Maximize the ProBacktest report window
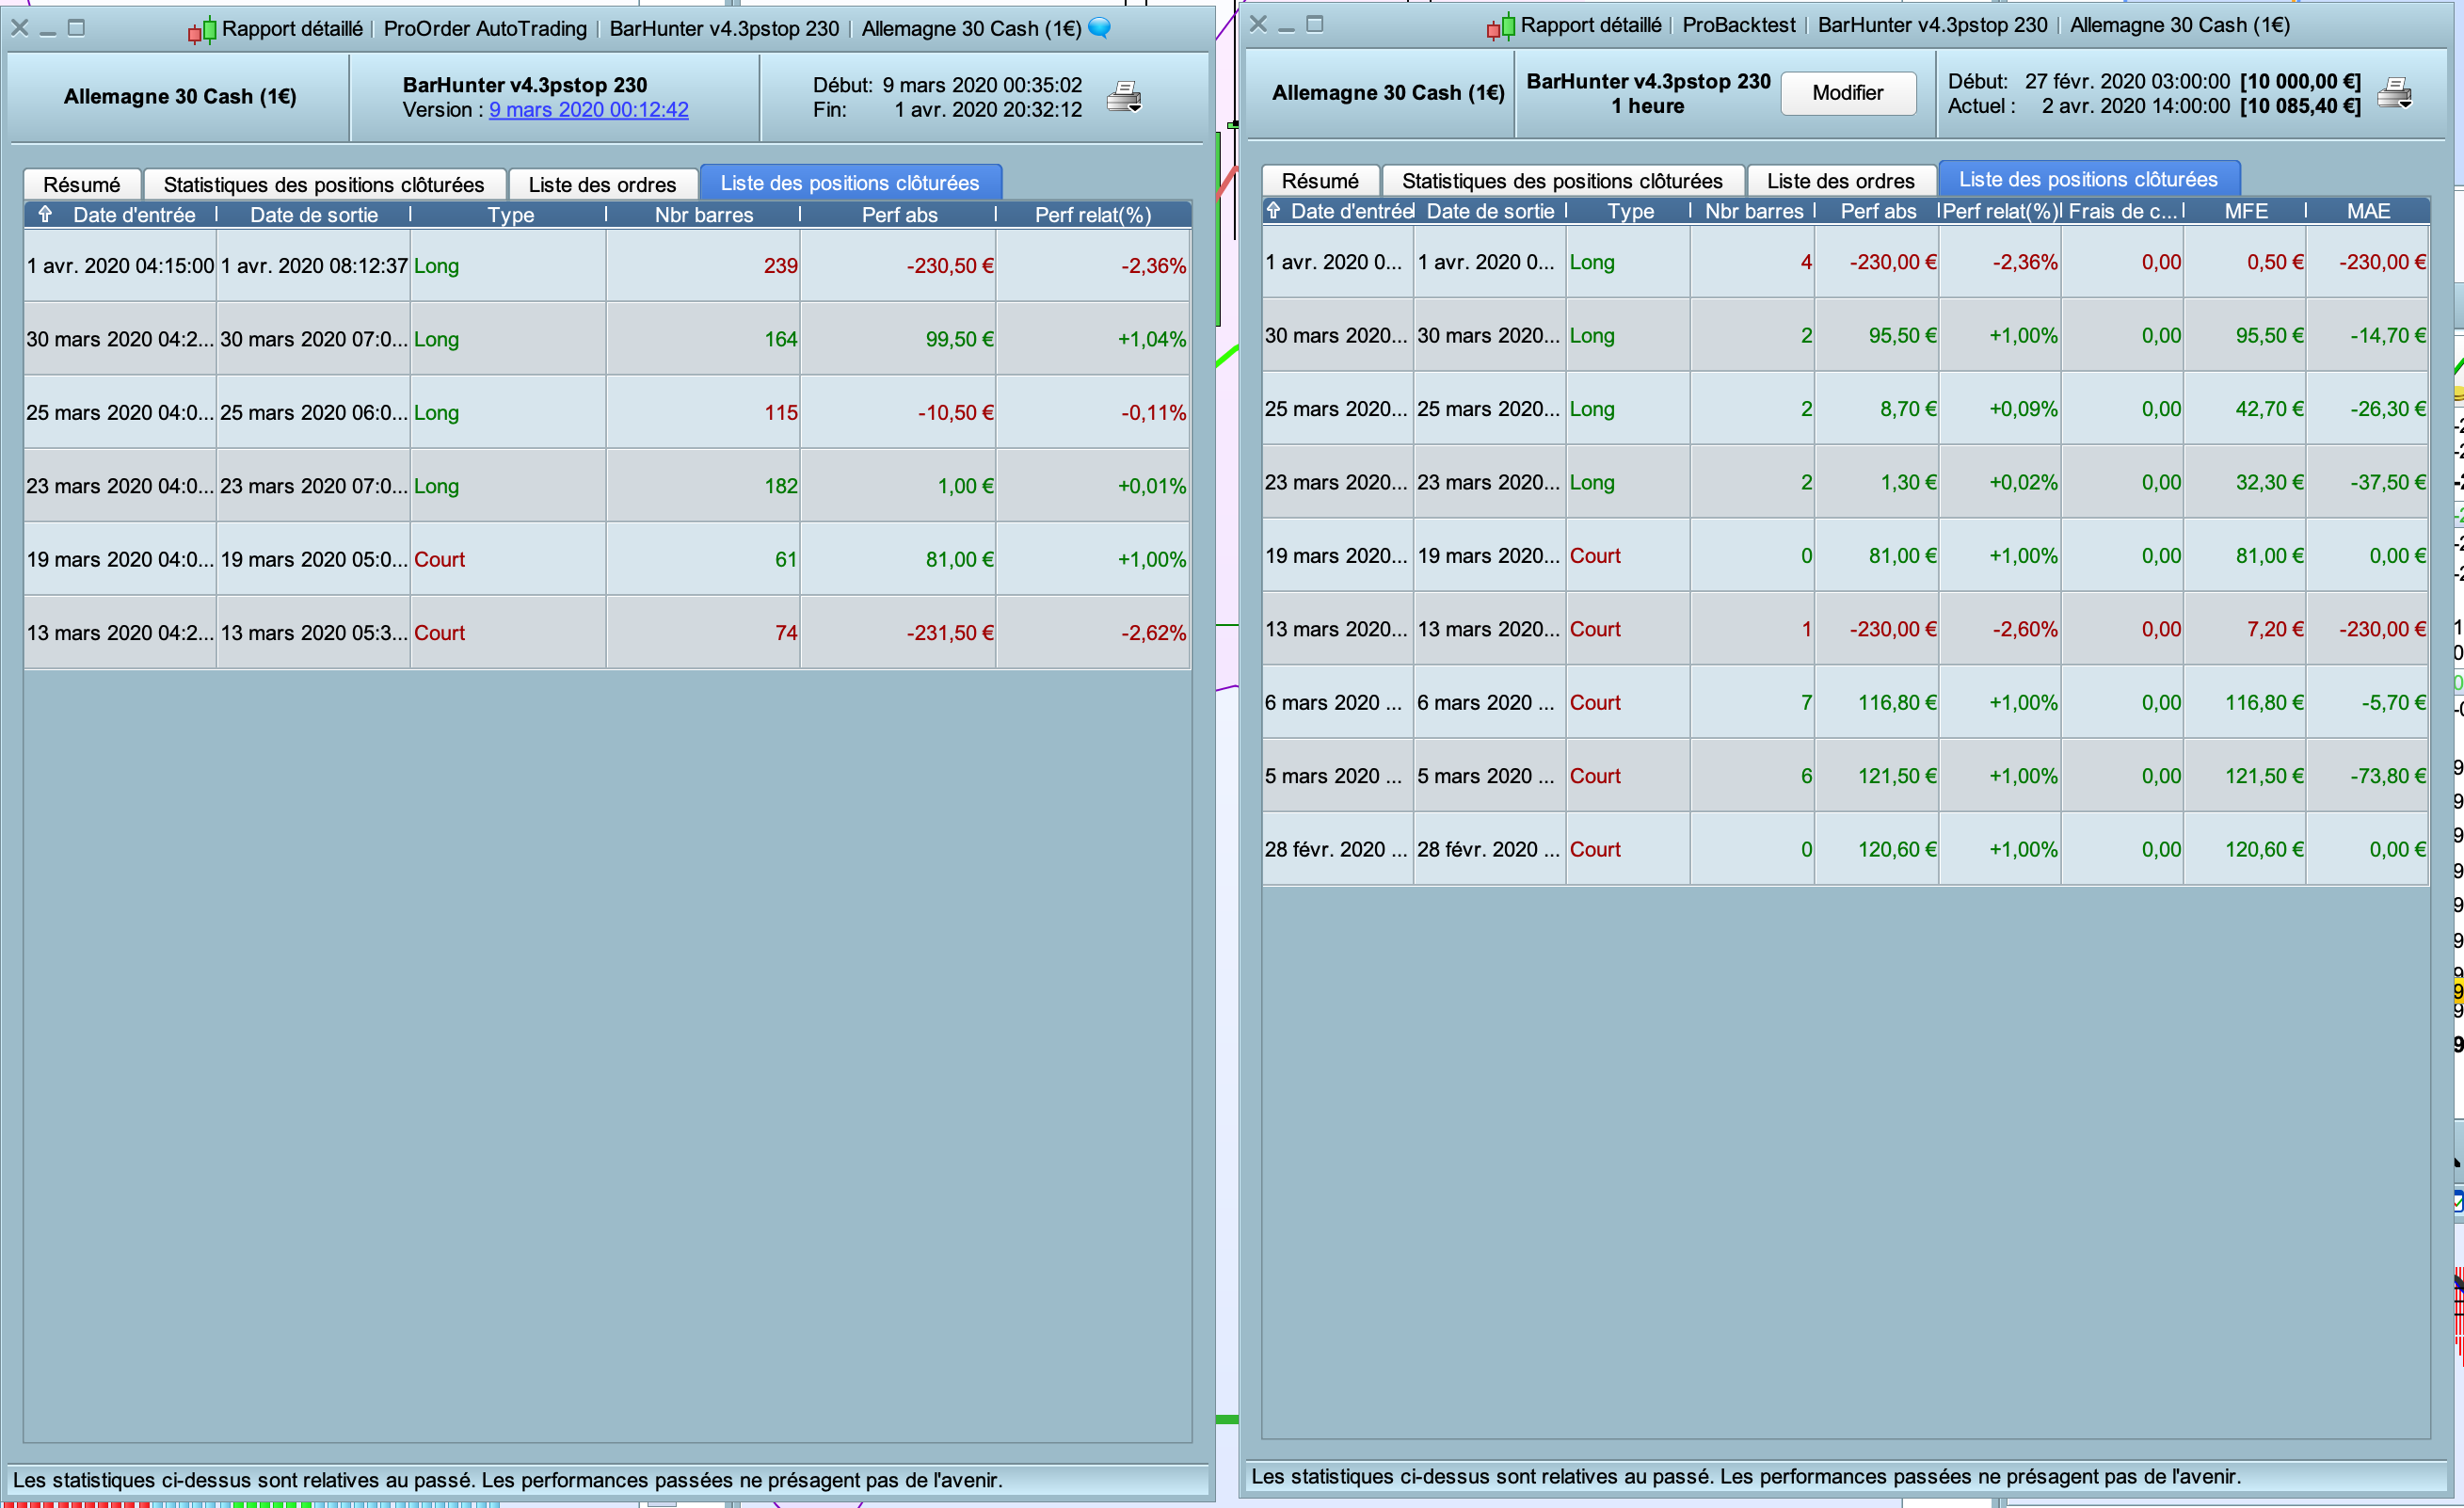The height and width of the screenshot is (1508, 2464). click(1315, 24)
